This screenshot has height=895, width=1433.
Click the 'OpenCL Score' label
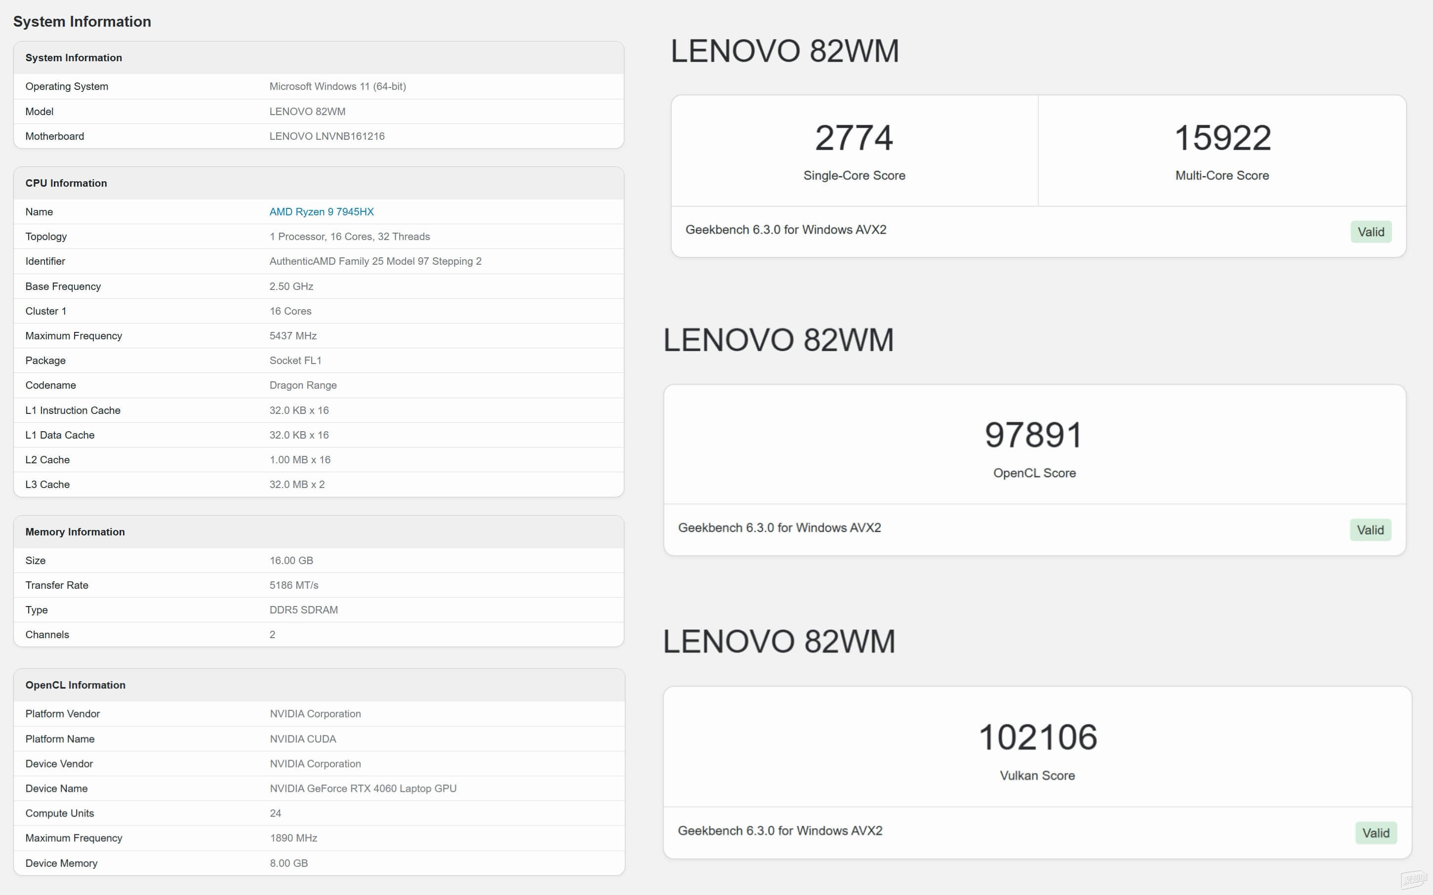(x=1034, y=473)
